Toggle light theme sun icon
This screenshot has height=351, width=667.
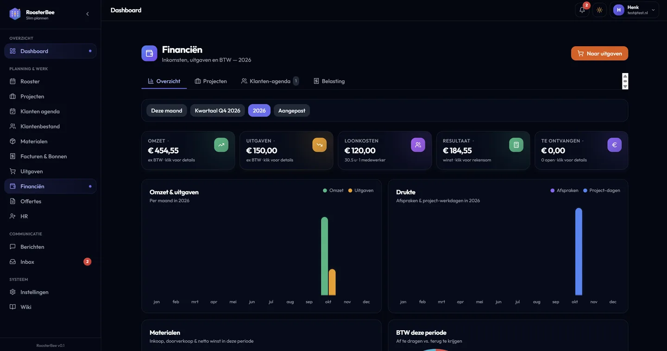pyautogui.click(x=599, y=10)
